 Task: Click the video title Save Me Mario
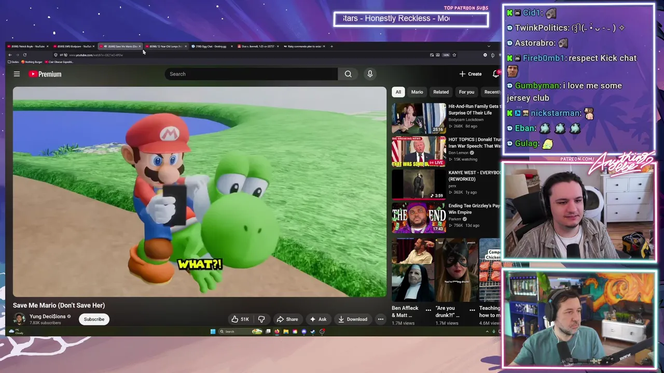pyautogui.click(x=59, y=305)
